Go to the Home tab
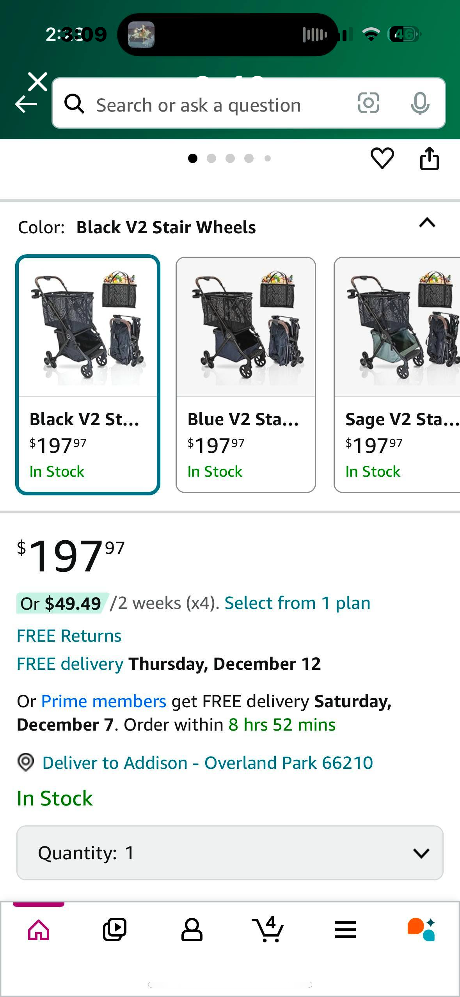 pos(39,930)
